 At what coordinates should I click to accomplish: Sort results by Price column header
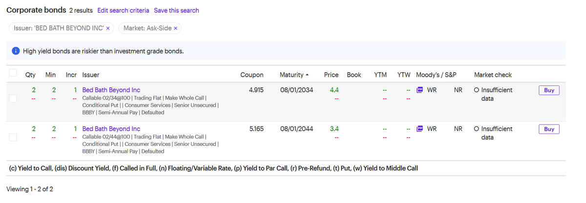pos(331,75)
